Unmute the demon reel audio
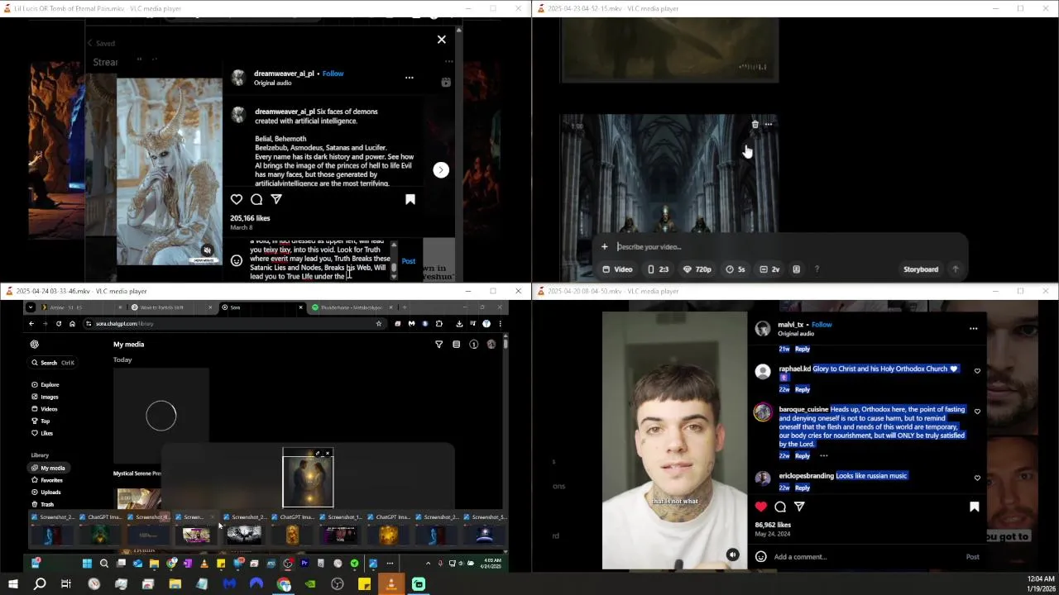1059x595 pixels. pyautogui.click(x=208, y=250)
